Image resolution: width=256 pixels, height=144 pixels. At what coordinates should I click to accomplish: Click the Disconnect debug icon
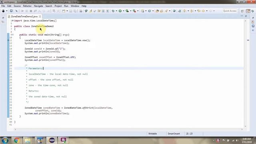[35, 11]
